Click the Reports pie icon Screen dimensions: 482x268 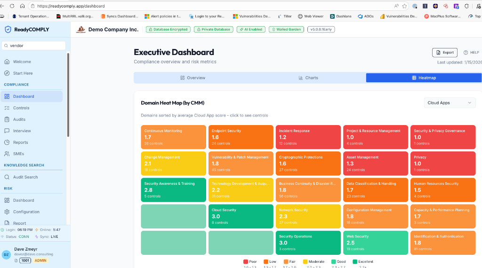7,142
